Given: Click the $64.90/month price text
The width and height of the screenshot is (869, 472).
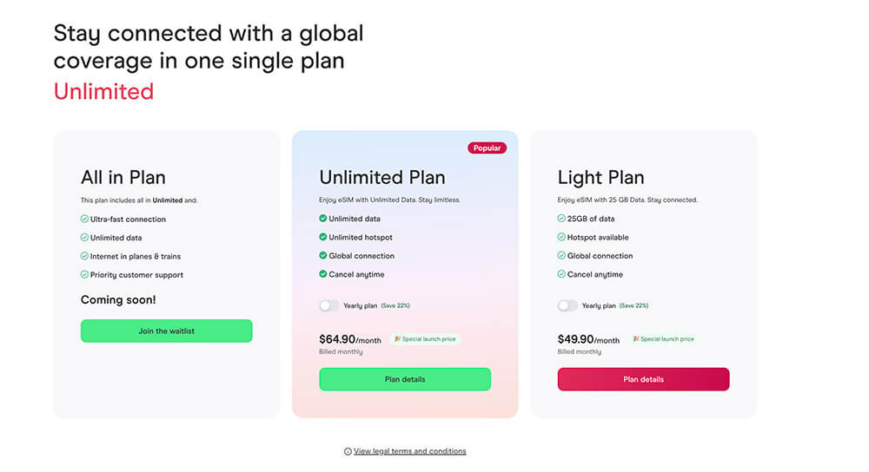Looking at the screenshot, I should [x=350, y=340].
